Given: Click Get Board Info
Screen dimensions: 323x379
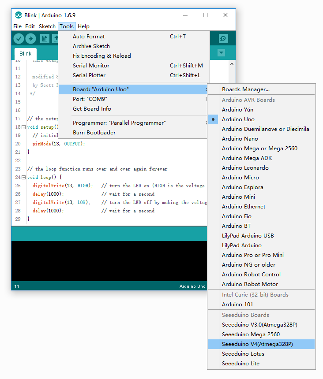Looking at the screenshot, I should pos(133,109).
